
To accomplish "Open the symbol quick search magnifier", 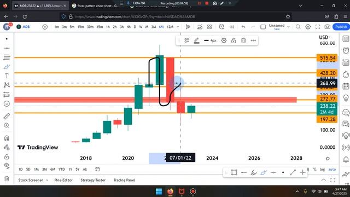I will pos(298,27).
